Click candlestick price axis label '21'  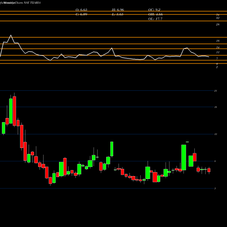pos(216,91)
